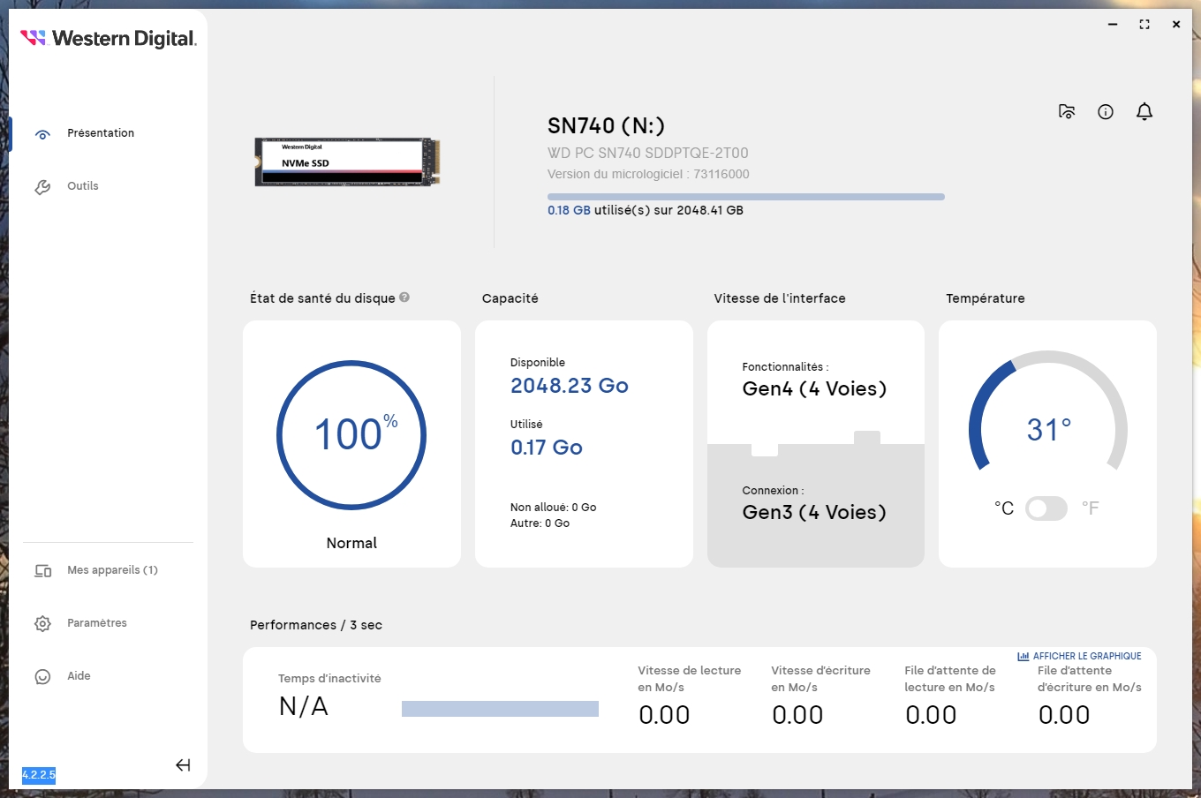Click the Western Digital logo

click(x=108, y=38)
